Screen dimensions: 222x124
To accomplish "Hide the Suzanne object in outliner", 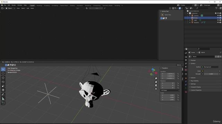I will (x=218, y=22).
